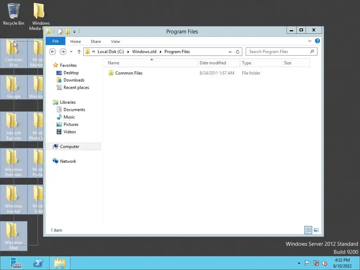Open Downloads in the navigation pane
The height and width of the screenshot is (270, 360).
click(74, 80)
